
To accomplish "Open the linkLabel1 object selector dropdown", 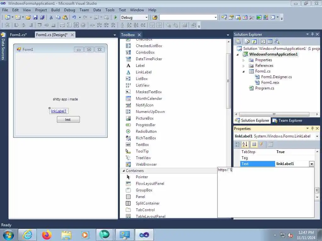I will pyautogui.click(x=317, y=136).
